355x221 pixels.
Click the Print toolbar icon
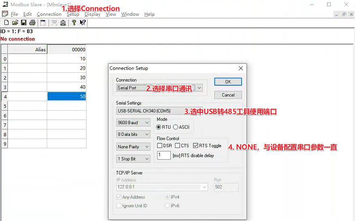[x=32, y=23]
